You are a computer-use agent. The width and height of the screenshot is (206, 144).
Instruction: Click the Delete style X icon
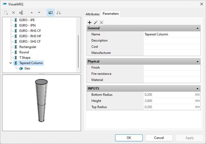click(x=13, y=13)
